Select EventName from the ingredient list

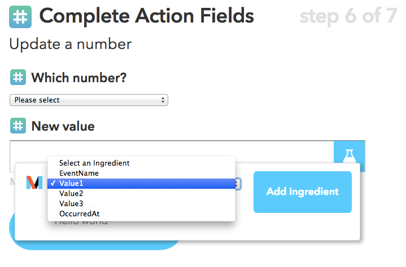coord(79,173)
